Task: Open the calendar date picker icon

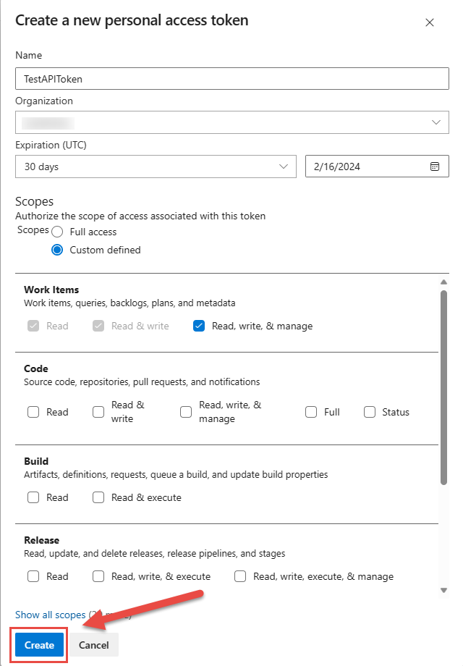Action: [x=435, y=166]
